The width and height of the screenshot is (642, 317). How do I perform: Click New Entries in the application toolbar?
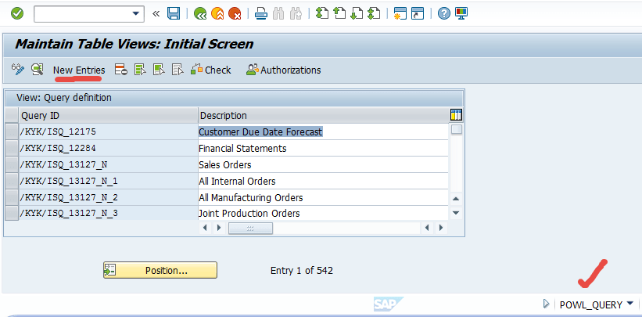79,70
